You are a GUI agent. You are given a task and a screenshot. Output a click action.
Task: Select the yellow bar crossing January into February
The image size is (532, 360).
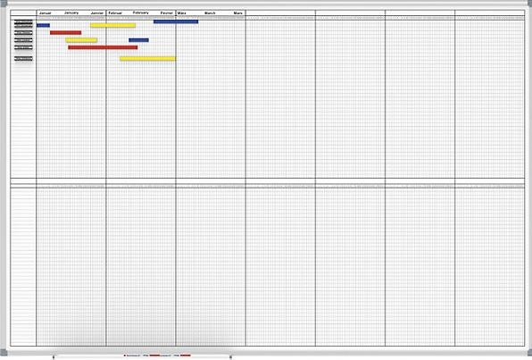pyautogui.click(x=113, y=26)
